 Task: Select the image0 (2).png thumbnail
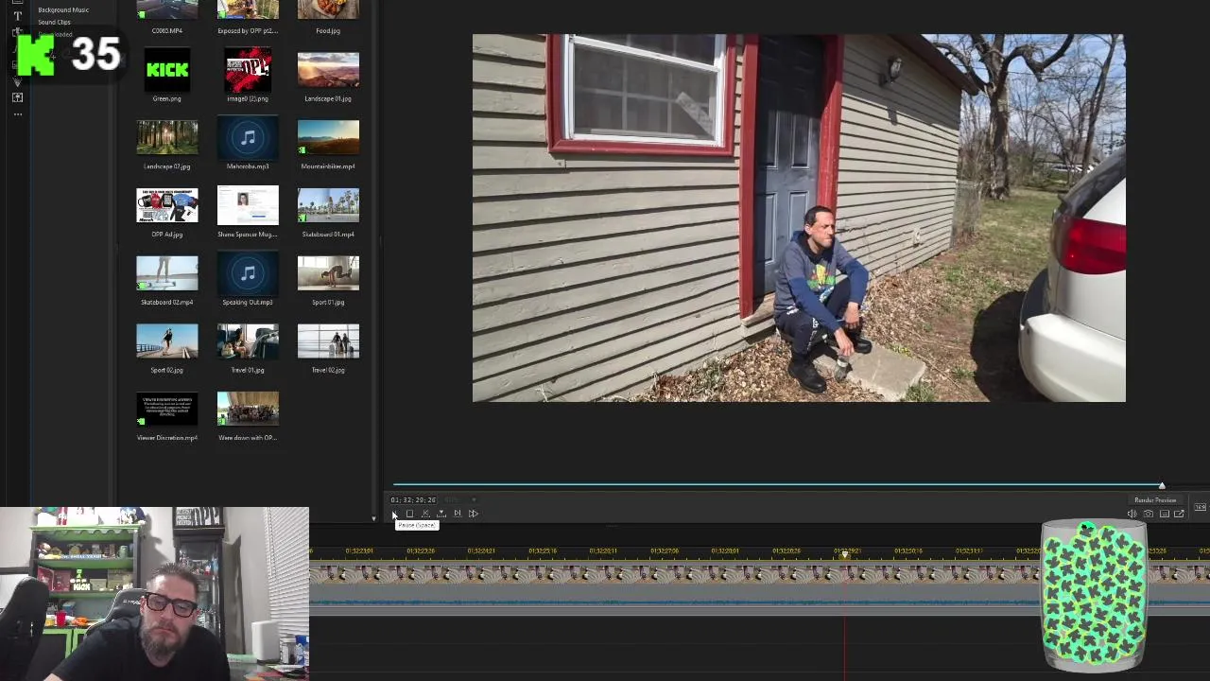(248, 70)
